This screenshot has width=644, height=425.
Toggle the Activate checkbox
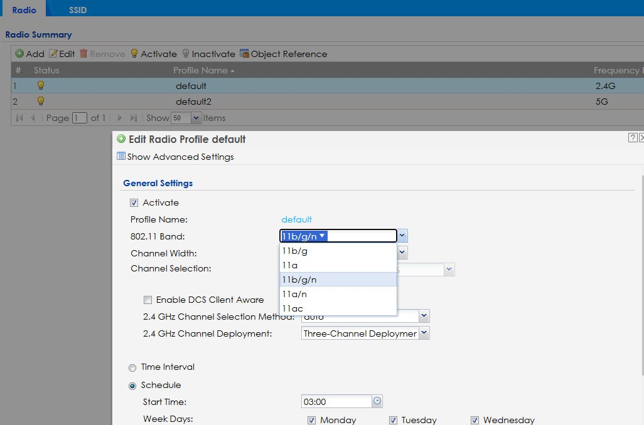[134, 202]
